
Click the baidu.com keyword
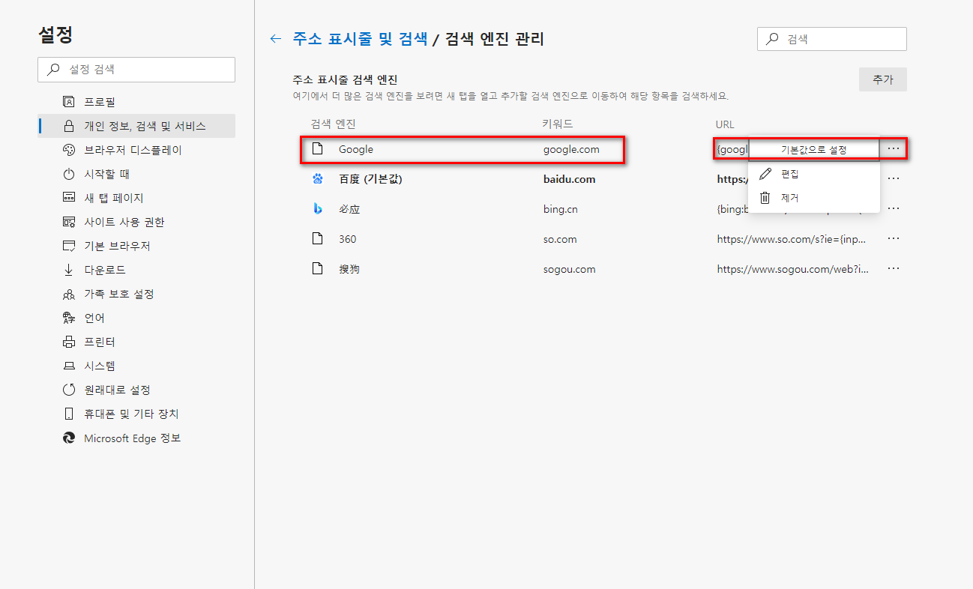coord(570,179)
